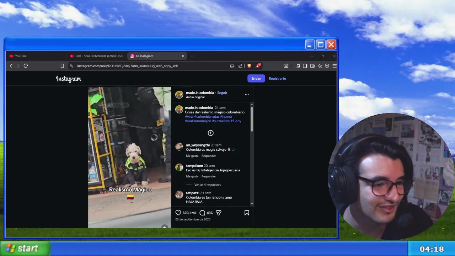Click the comments scrollbar thumb

click(252, 119)
